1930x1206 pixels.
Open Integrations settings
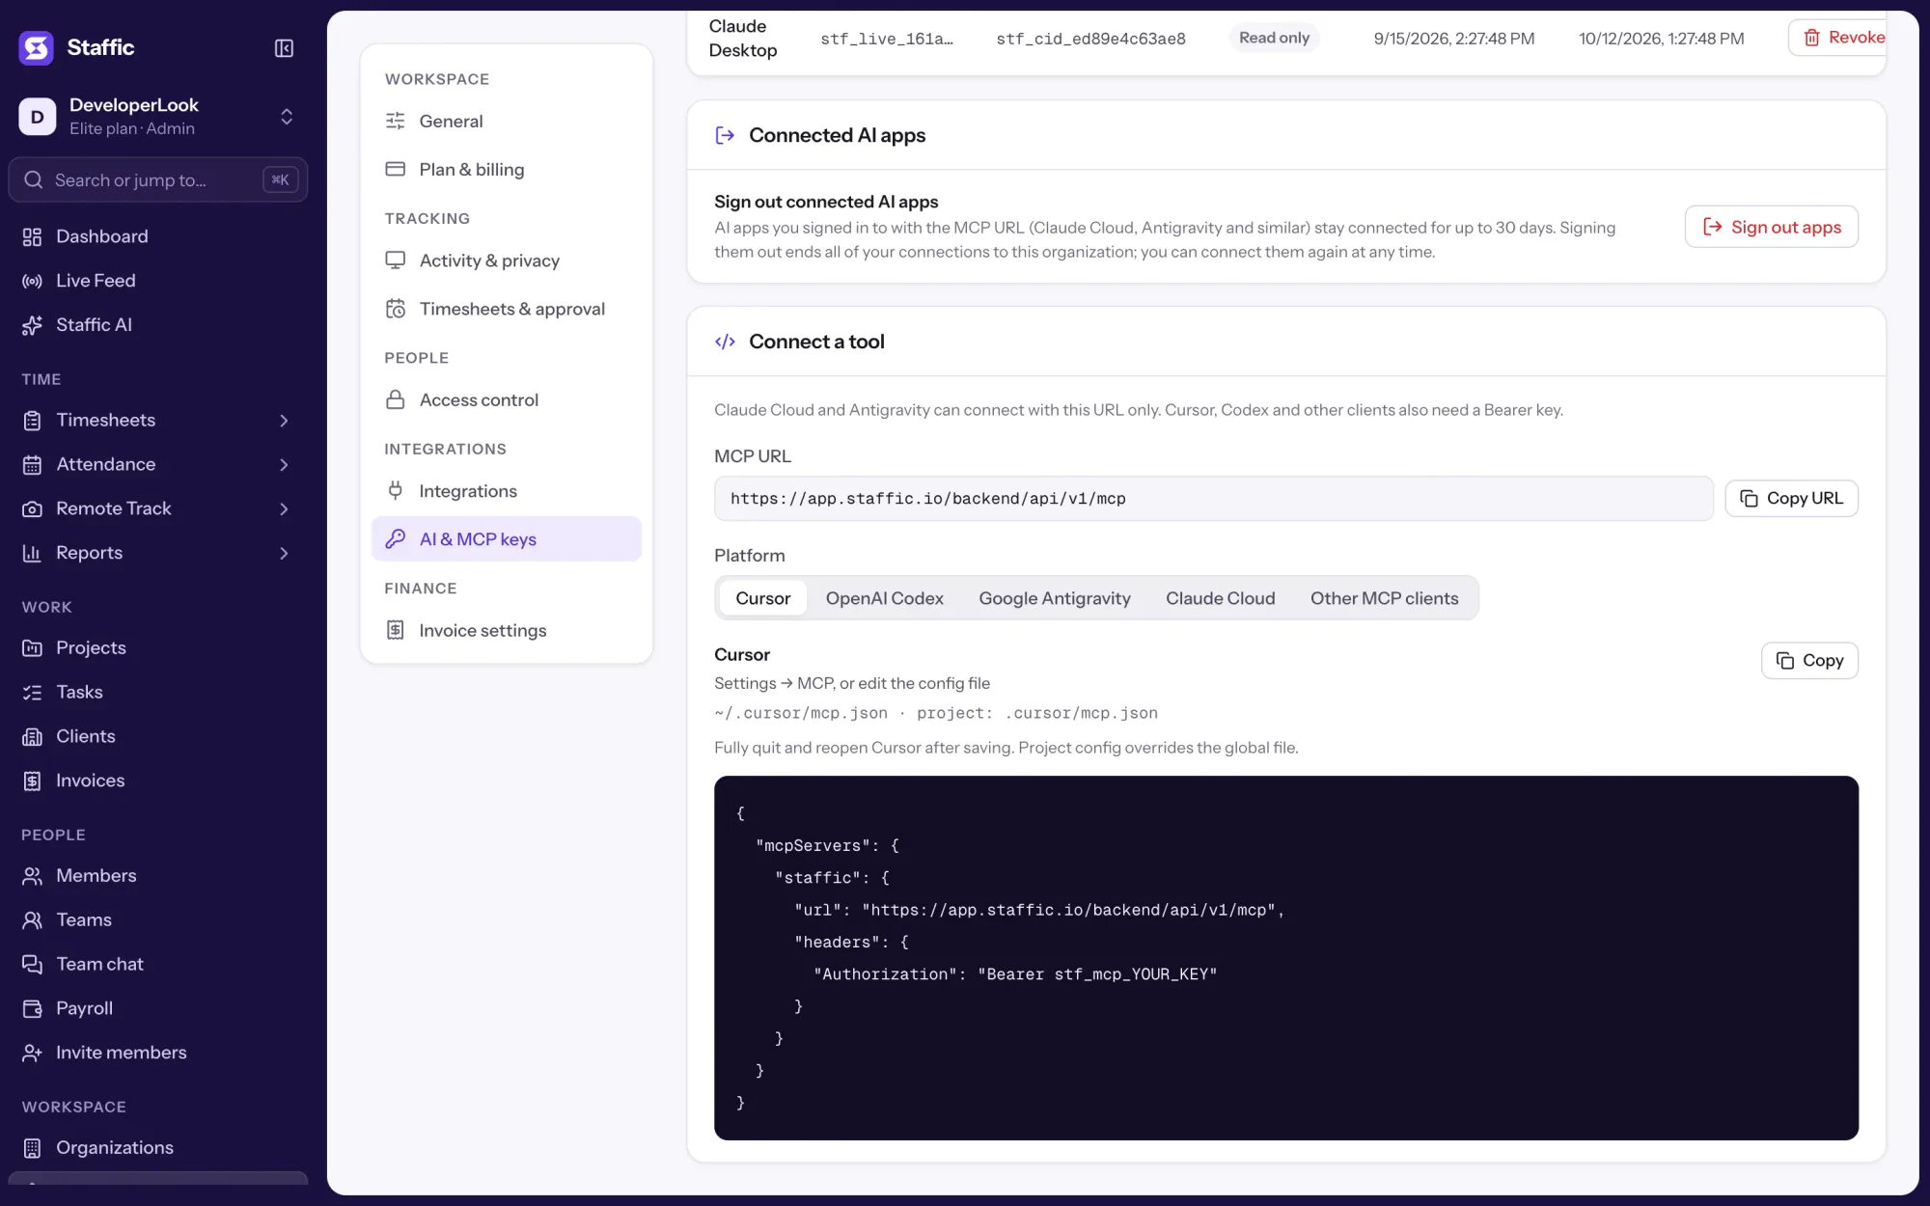click(506, 491)
